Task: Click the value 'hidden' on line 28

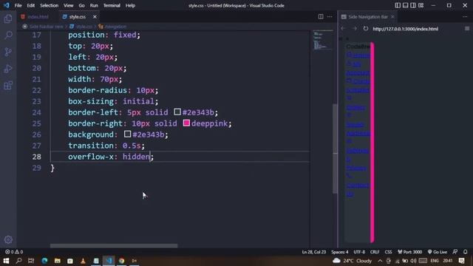Action: pos(136,157)
